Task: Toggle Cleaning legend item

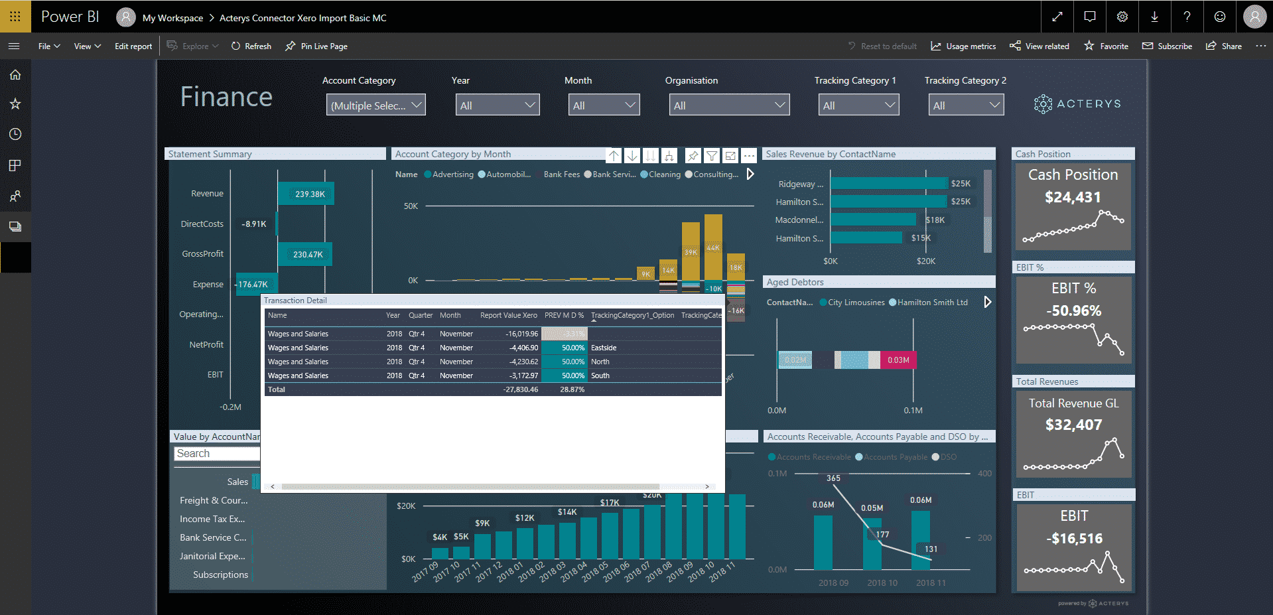Action: point(661,174)
